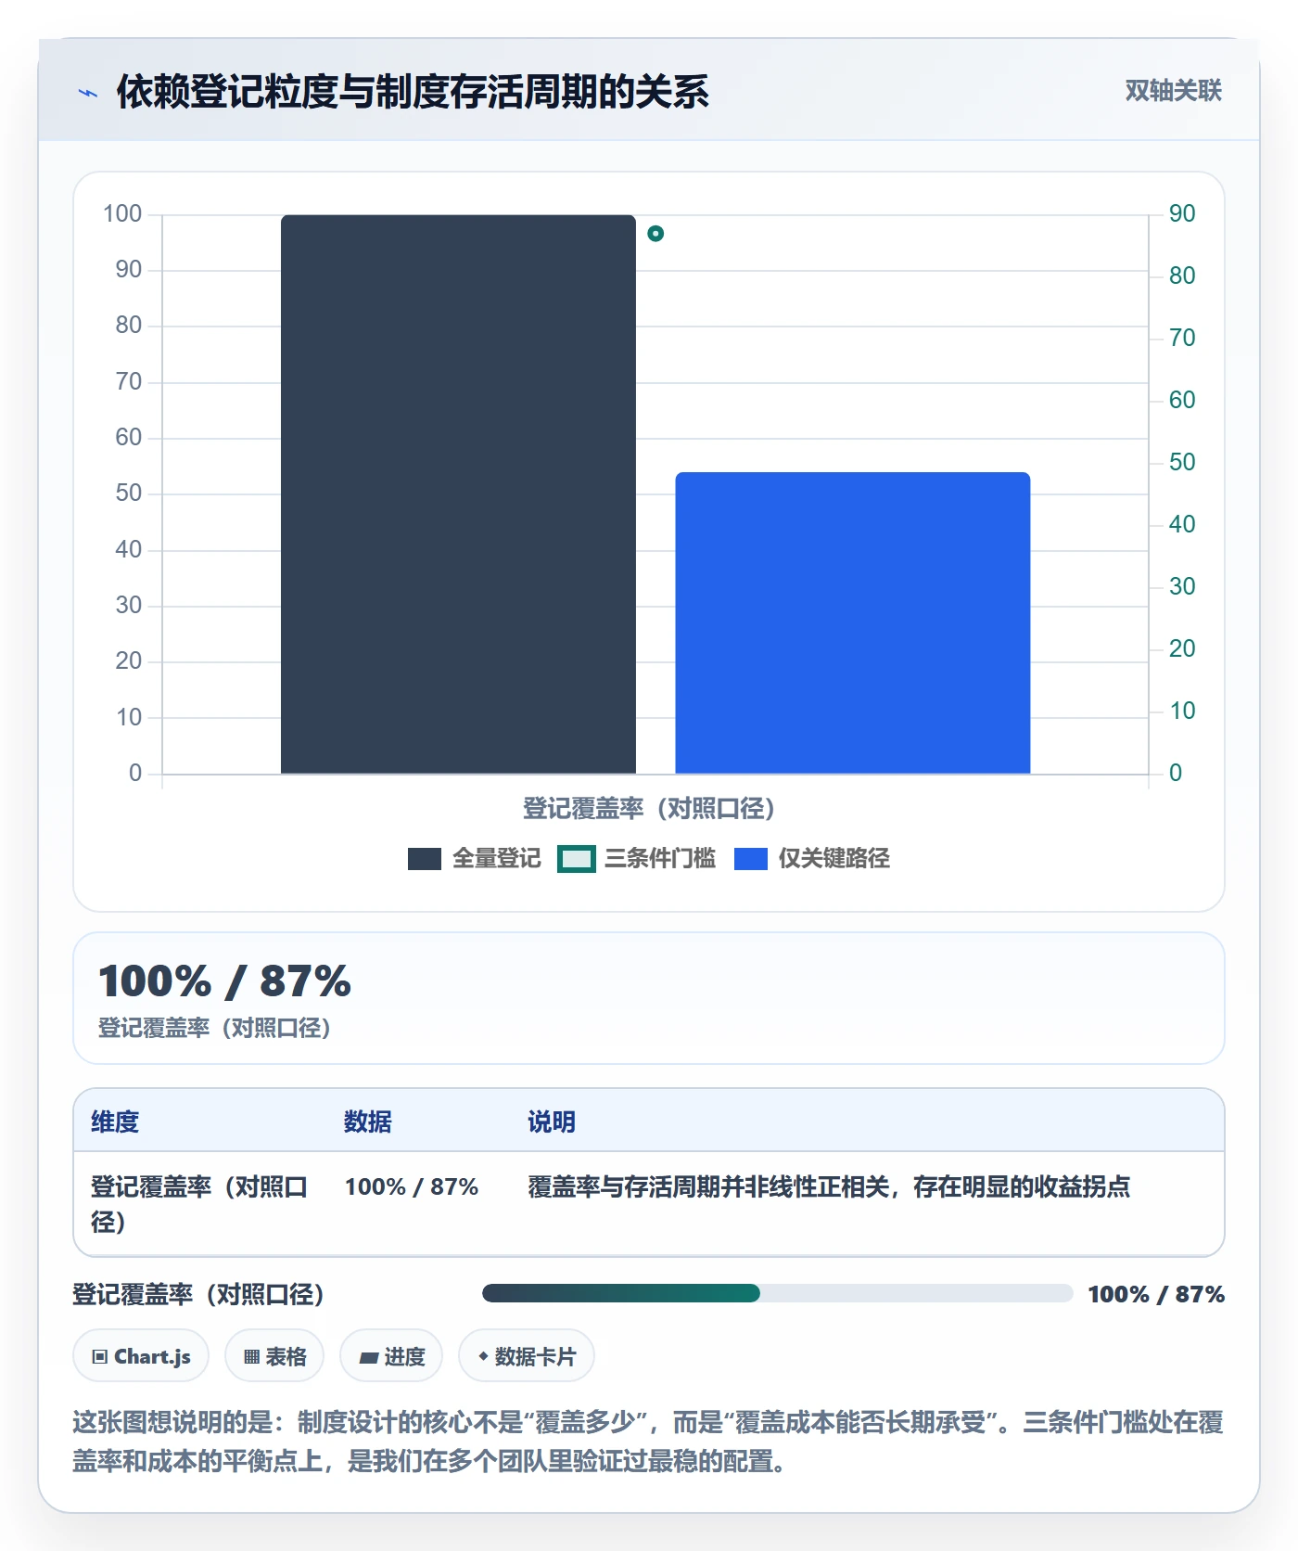Click the 维度 column header
Screen dimensions: 1298x1551
click(115, 1122)
